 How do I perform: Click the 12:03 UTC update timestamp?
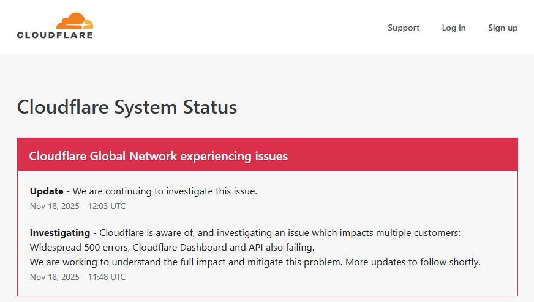[x=106, y=206]
